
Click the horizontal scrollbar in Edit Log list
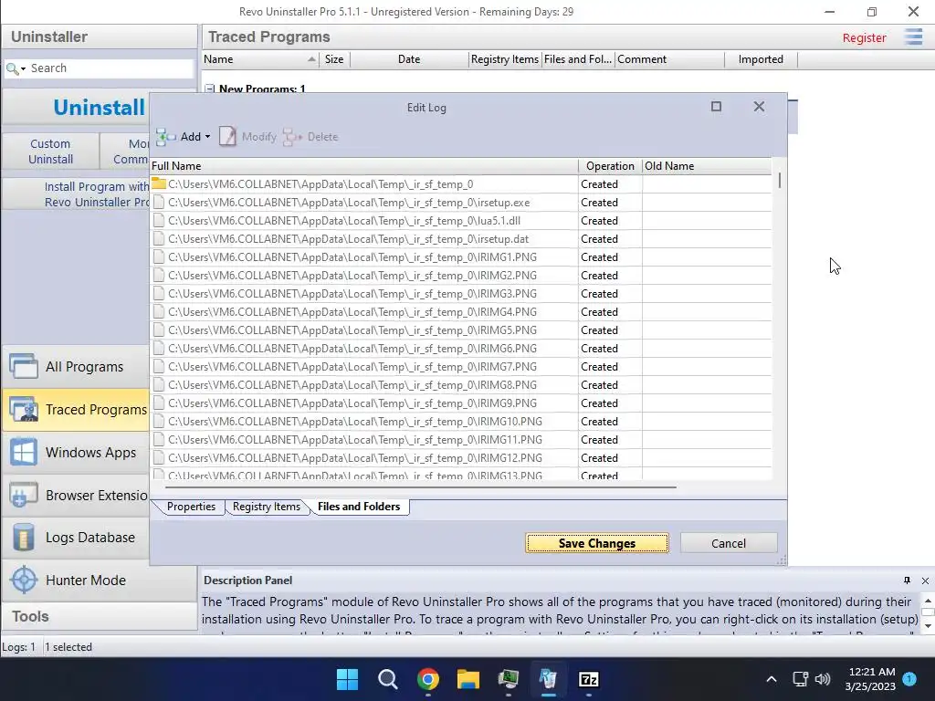click(x=420, y=487)
